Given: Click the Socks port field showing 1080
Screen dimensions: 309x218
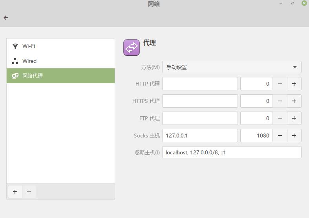Looking at the screenshot, I should coord(256,136).
